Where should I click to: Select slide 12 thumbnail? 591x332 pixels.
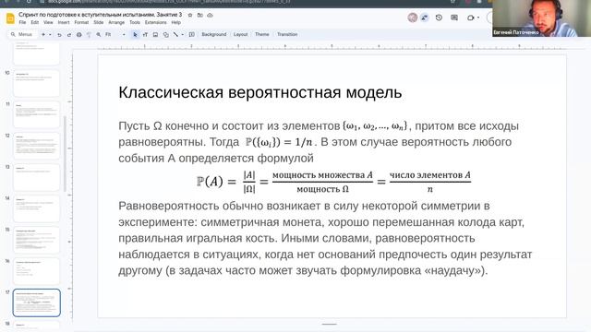click(36, 146)
